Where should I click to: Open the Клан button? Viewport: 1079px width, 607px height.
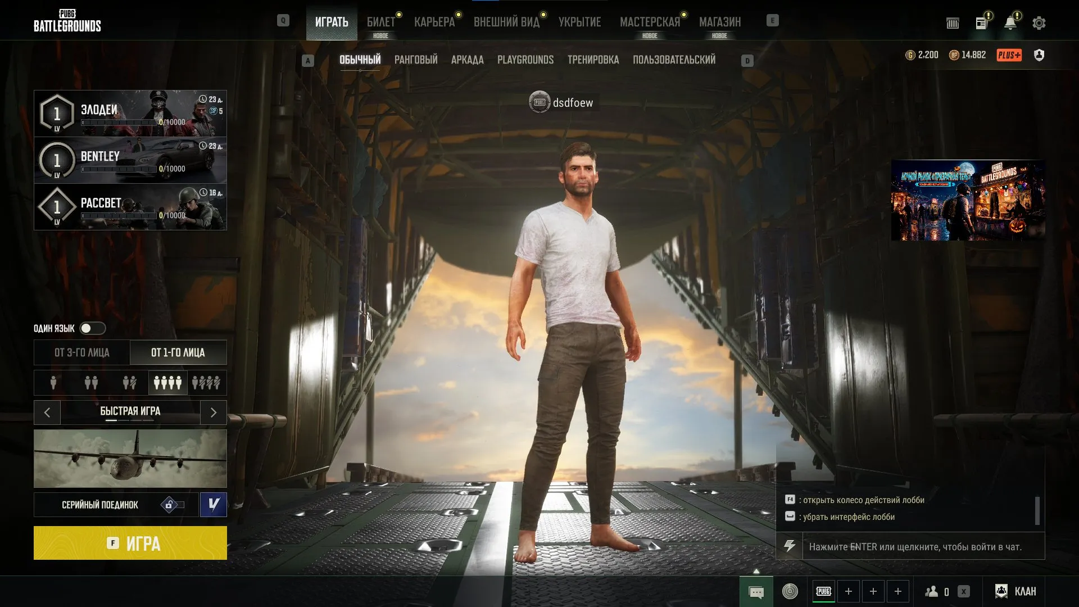pyautogui.click(x=1015, y=591)
